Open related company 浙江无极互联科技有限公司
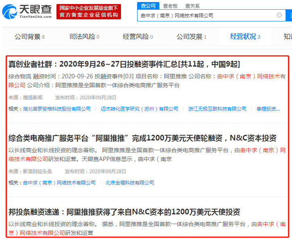Screen dimensions: 292x241 [217, 109]
